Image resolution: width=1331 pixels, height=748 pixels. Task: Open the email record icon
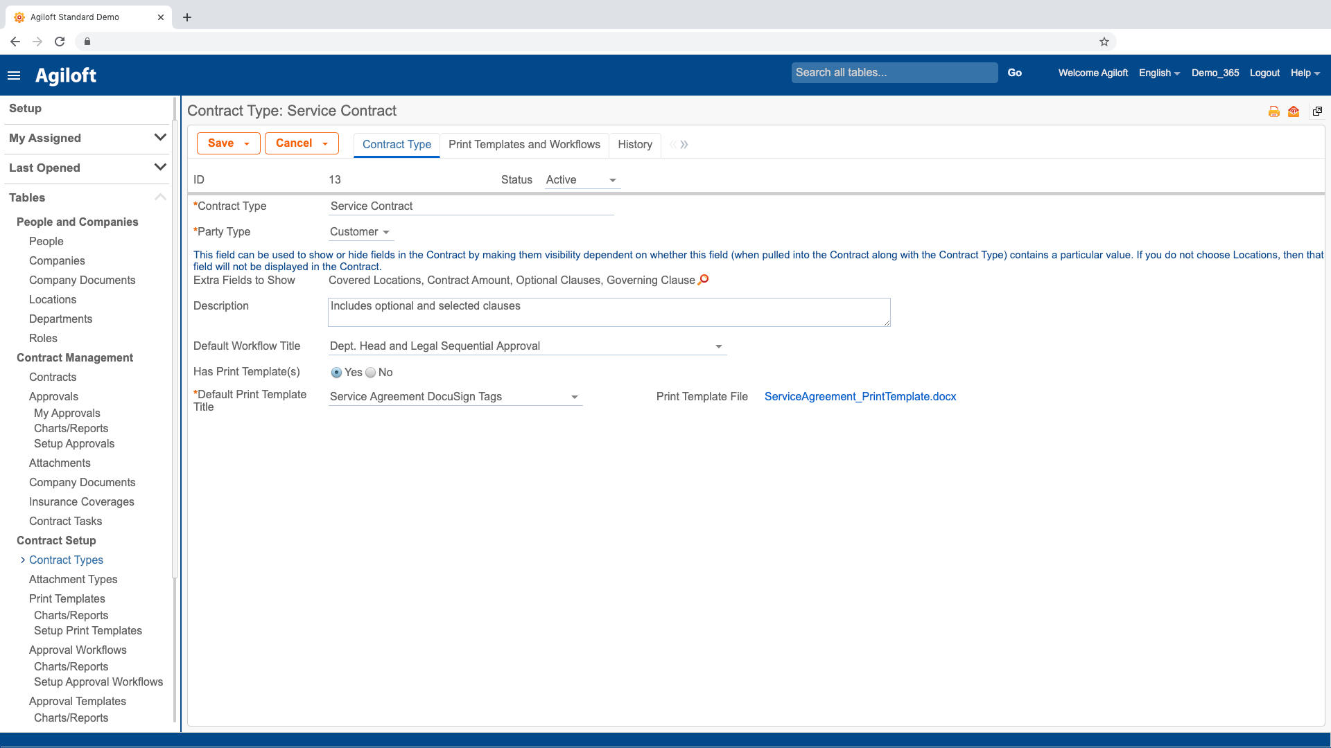pyautogui.click(x=1293, y=111)
